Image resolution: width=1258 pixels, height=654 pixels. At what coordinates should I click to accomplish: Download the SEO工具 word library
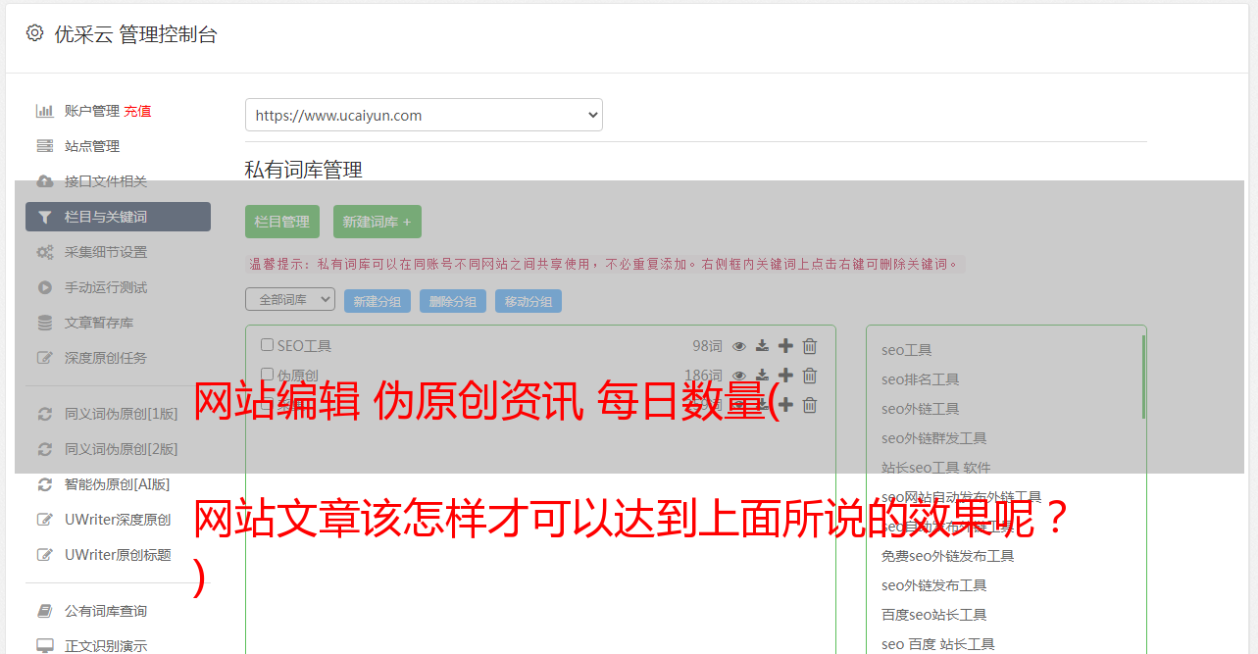pyautogui.click(x=762, y=346)
